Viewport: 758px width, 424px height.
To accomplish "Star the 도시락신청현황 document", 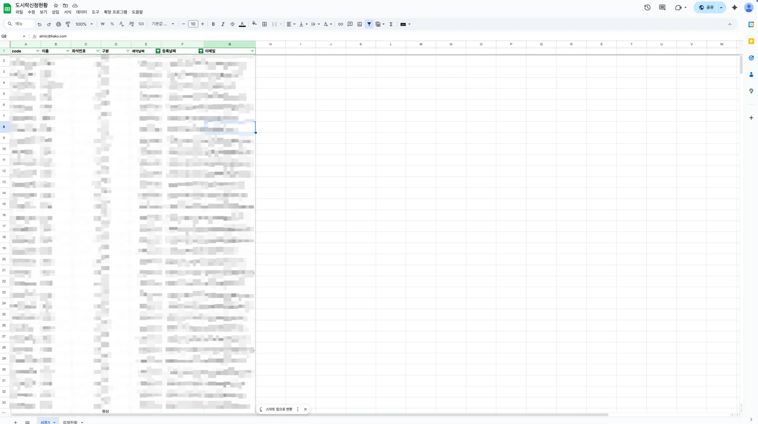I will click(x=56, y=6).
